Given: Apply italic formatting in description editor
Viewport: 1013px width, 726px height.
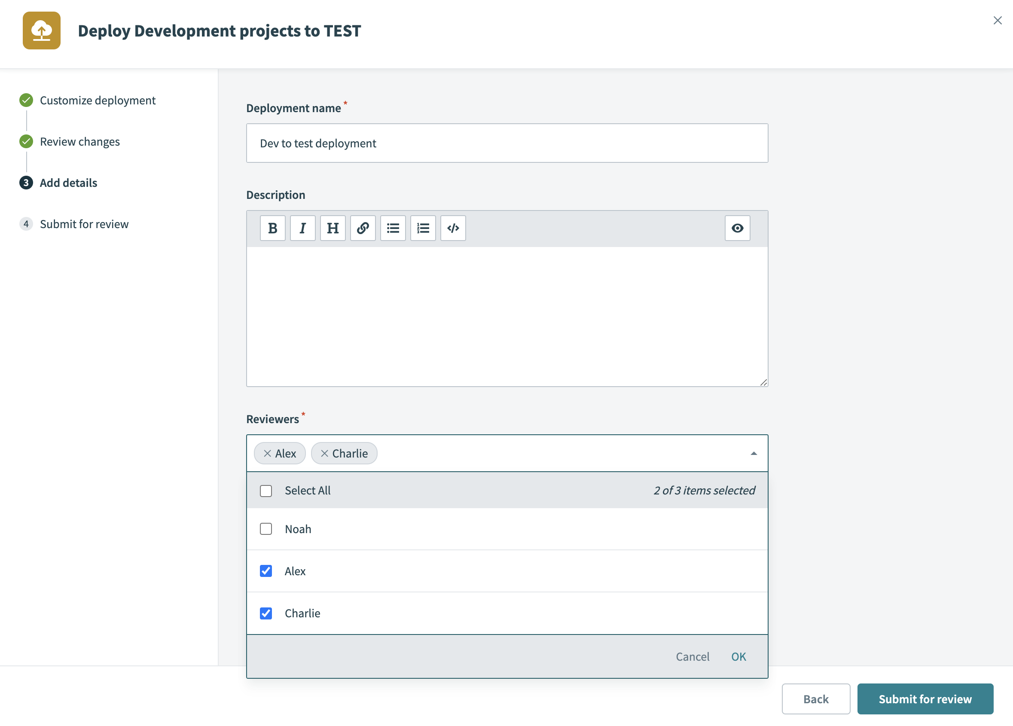Looking at the screenshot, I should tap(302, 228).
